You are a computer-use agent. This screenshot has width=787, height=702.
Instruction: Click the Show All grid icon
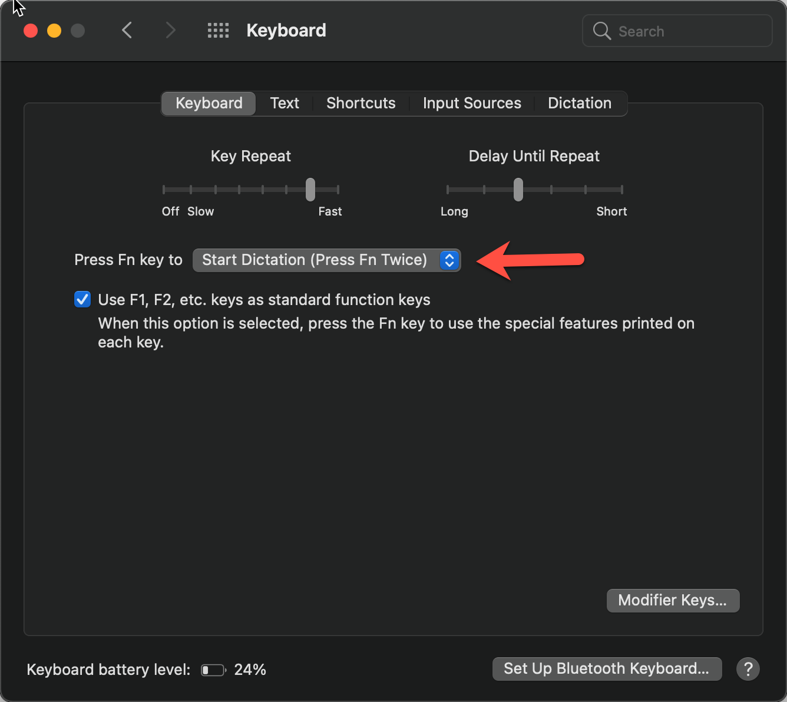tap(218, 30)
